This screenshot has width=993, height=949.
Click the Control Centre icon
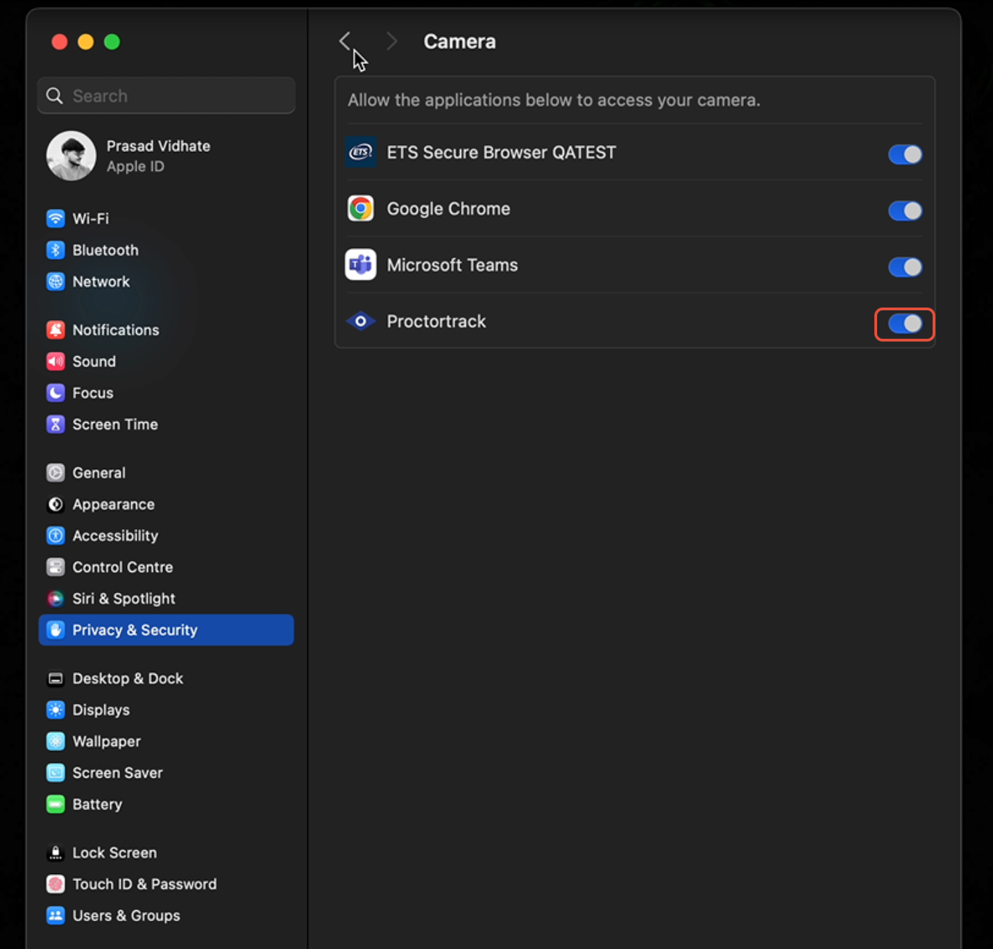[56, 567]
